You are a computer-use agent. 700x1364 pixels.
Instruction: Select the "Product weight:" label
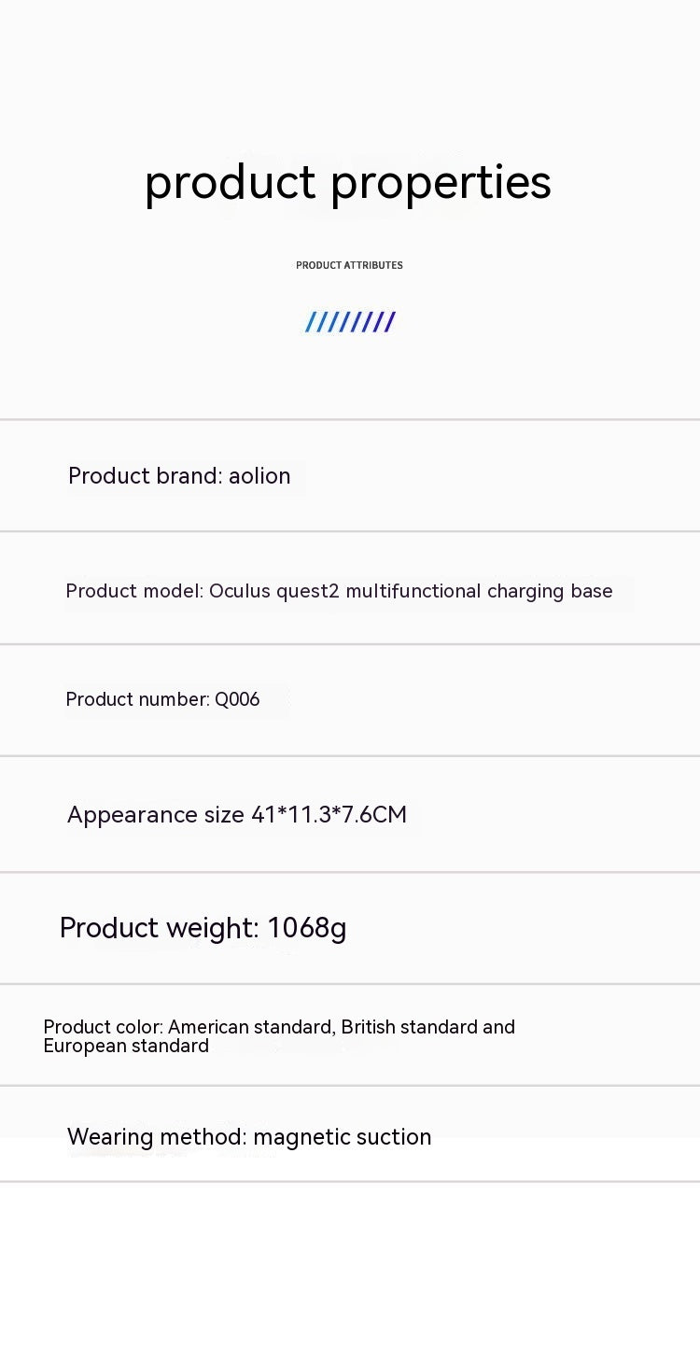159,928
